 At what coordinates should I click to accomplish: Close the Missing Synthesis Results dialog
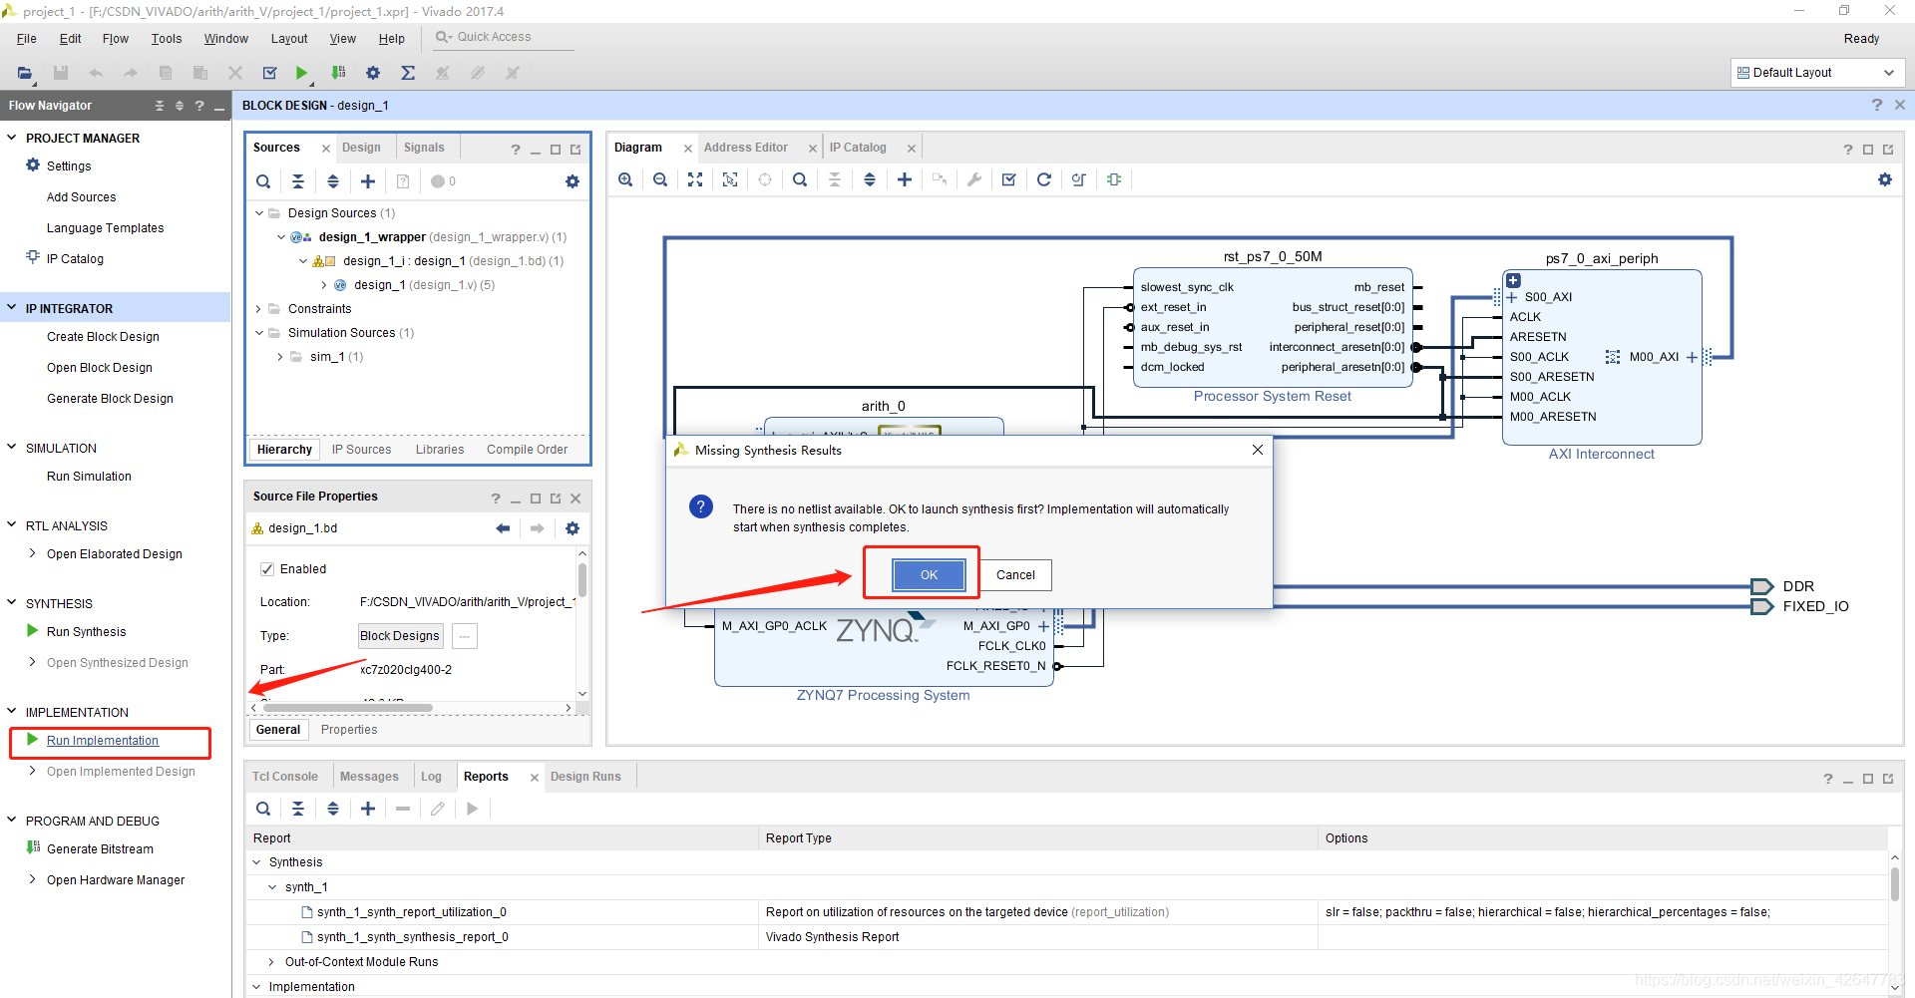[x=1258, y=450]
